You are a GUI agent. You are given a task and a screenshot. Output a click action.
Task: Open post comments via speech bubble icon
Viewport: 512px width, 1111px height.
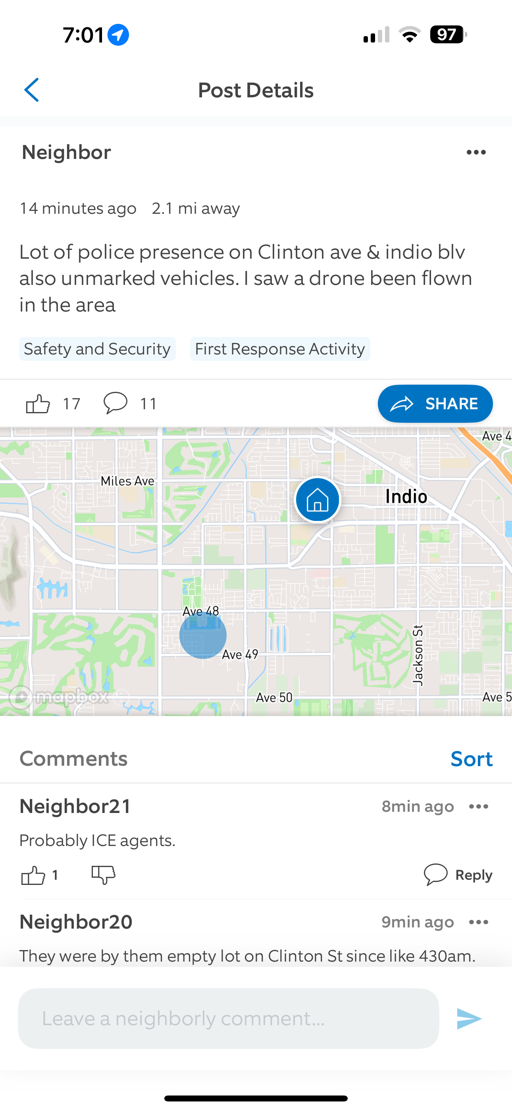(x=115, y=403)
